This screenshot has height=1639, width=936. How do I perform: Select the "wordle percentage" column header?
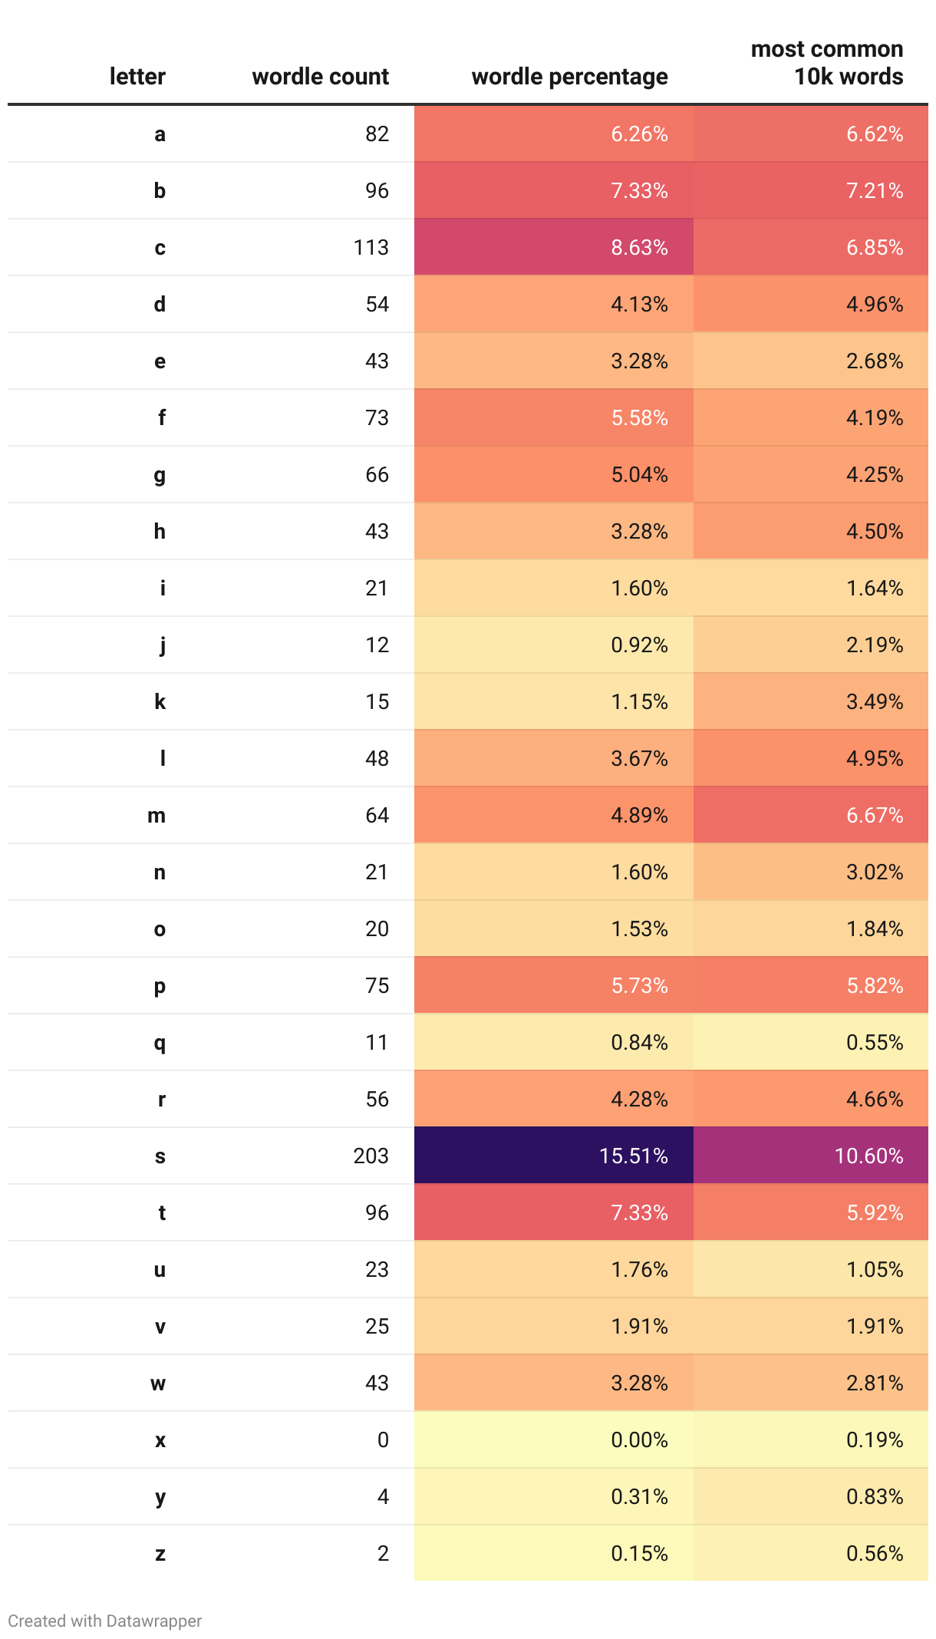coord(569,77)
